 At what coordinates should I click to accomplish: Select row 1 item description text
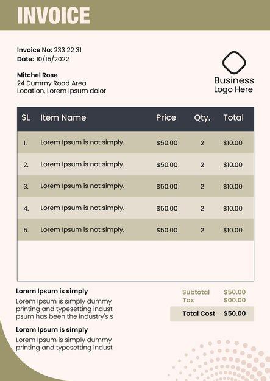pyautogui.click(x=82, y=142)
